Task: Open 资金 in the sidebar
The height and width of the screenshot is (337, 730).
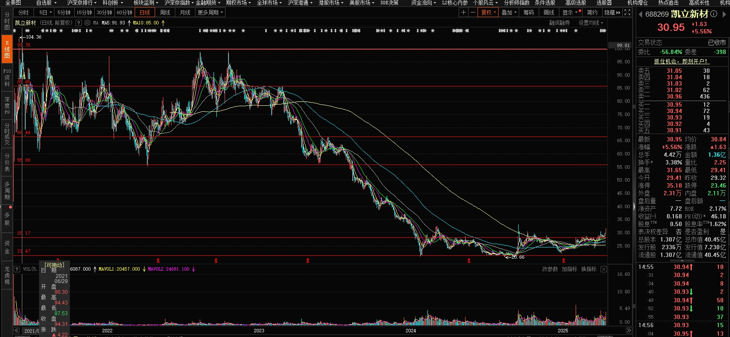Action: [7, 247]
